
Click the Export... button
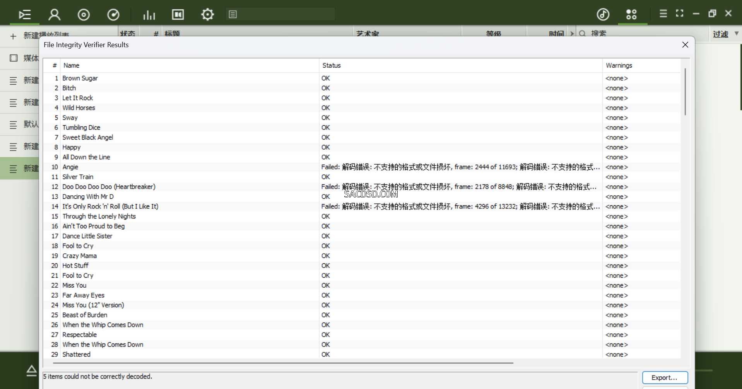click(x=665, y=377)
